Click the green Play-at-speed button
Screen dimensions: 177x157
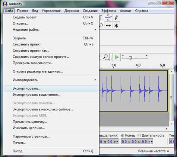click(117, 57)
